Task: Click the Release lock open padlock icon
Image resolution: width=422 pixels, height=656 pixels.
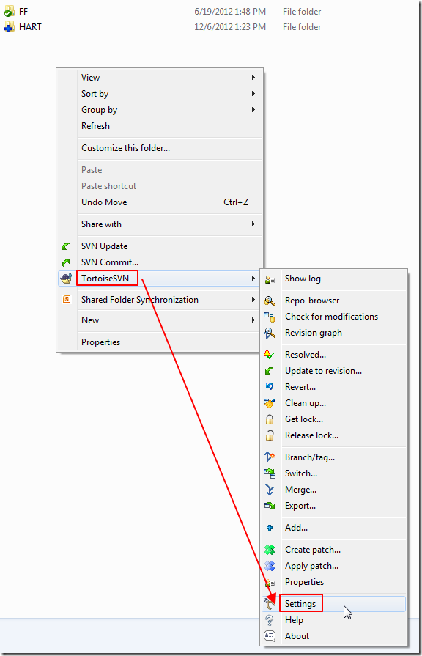Action: 270,435
